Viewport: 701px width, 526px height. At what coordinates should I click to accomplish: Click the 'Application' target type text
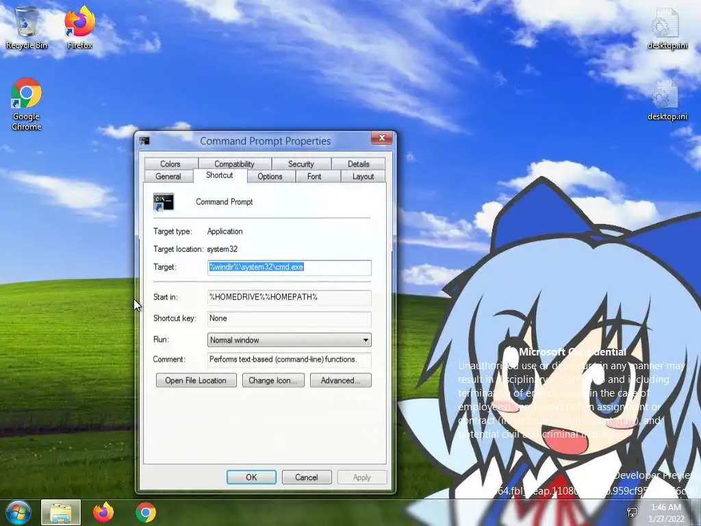(x=225, y=231)
